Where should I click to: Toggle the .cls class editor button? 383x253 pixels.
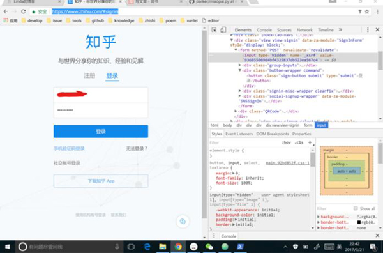(x=299, y=142)
